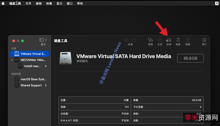Open the Apple menu
220x126 pixels.
(3, 3)
